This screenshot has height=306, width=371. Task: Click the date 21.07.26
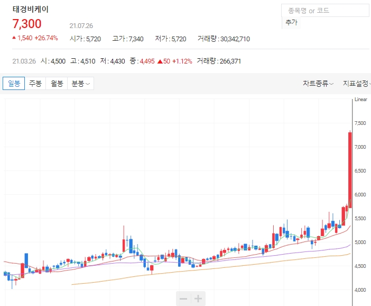point(81,26)
